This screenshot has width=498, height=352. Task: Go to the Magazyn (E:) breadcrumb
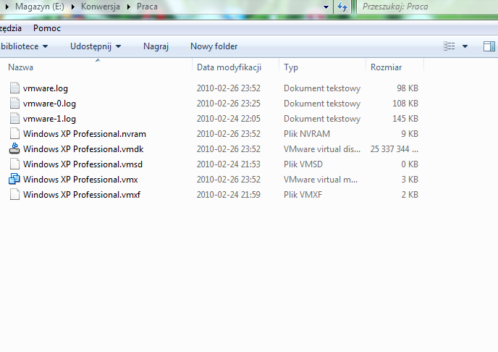(40, 7)
